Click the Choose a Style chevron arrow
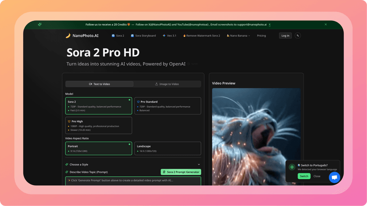Image resolution: width=367 pixels, height=206 pixels. (x=199, y=164)
